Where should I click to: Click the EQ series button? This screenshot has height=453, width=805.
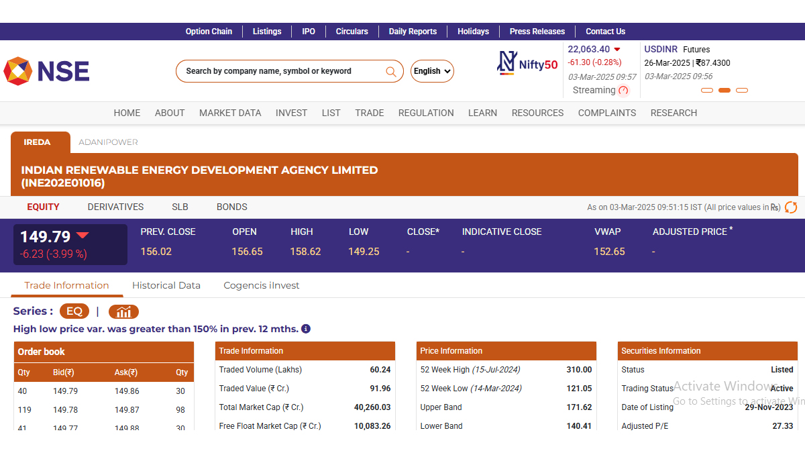tap(74, 311)
